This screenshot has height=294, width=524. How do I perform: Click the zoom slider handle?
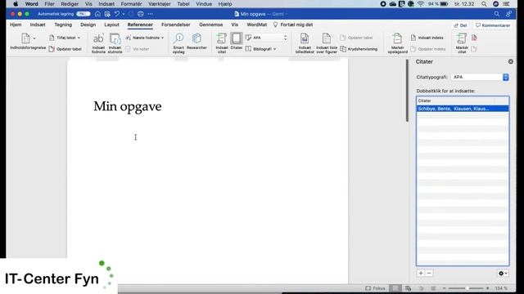467,288
